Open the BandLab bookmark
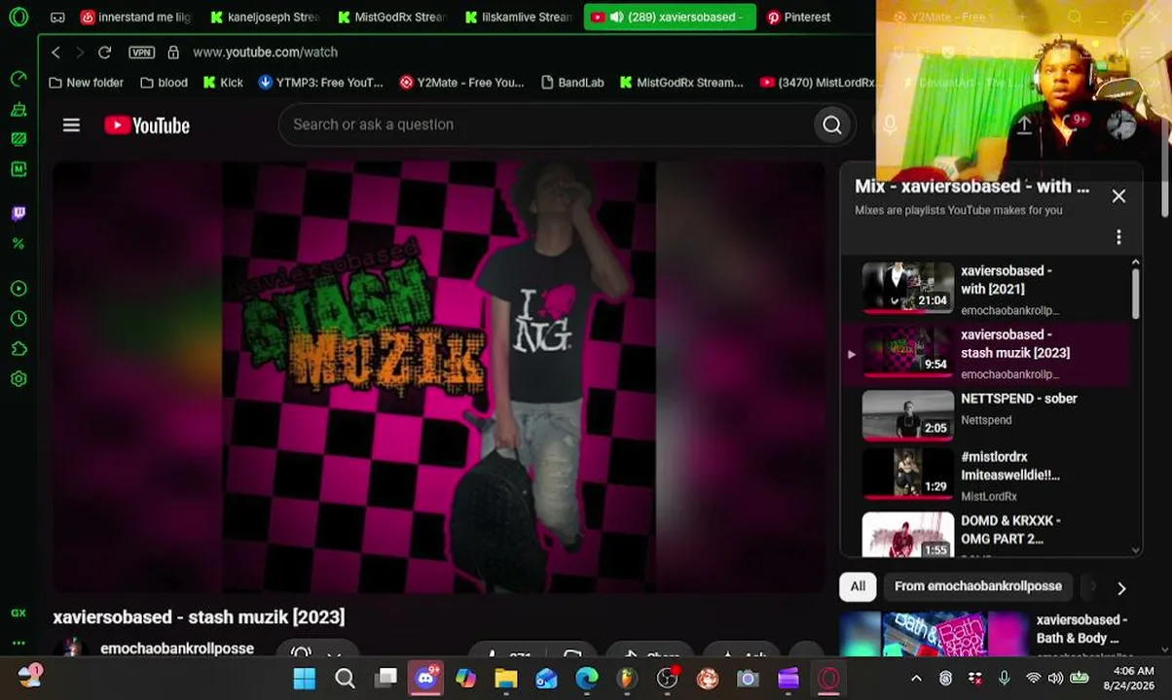The height and width of the screenshot is (700, 1172). [x=572, y=83]
